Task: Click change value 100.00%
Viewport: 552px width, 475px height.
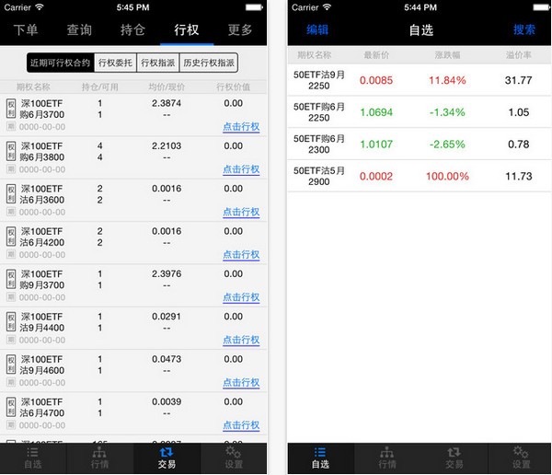Action: (x=447, y=176)
